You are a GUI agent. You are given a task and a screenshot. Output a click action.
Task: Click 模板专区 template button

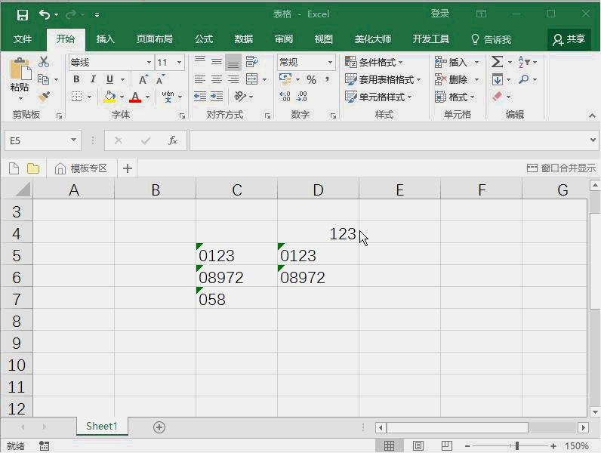81,168
